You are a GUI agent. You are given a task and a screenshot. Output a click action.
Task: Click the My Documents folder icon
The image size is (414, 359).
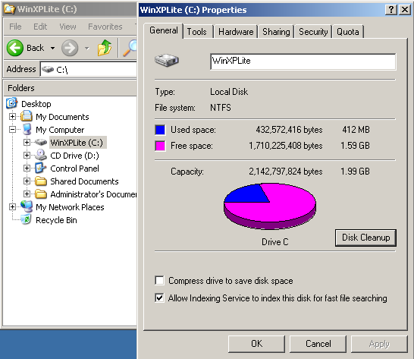tap(27, 116)
